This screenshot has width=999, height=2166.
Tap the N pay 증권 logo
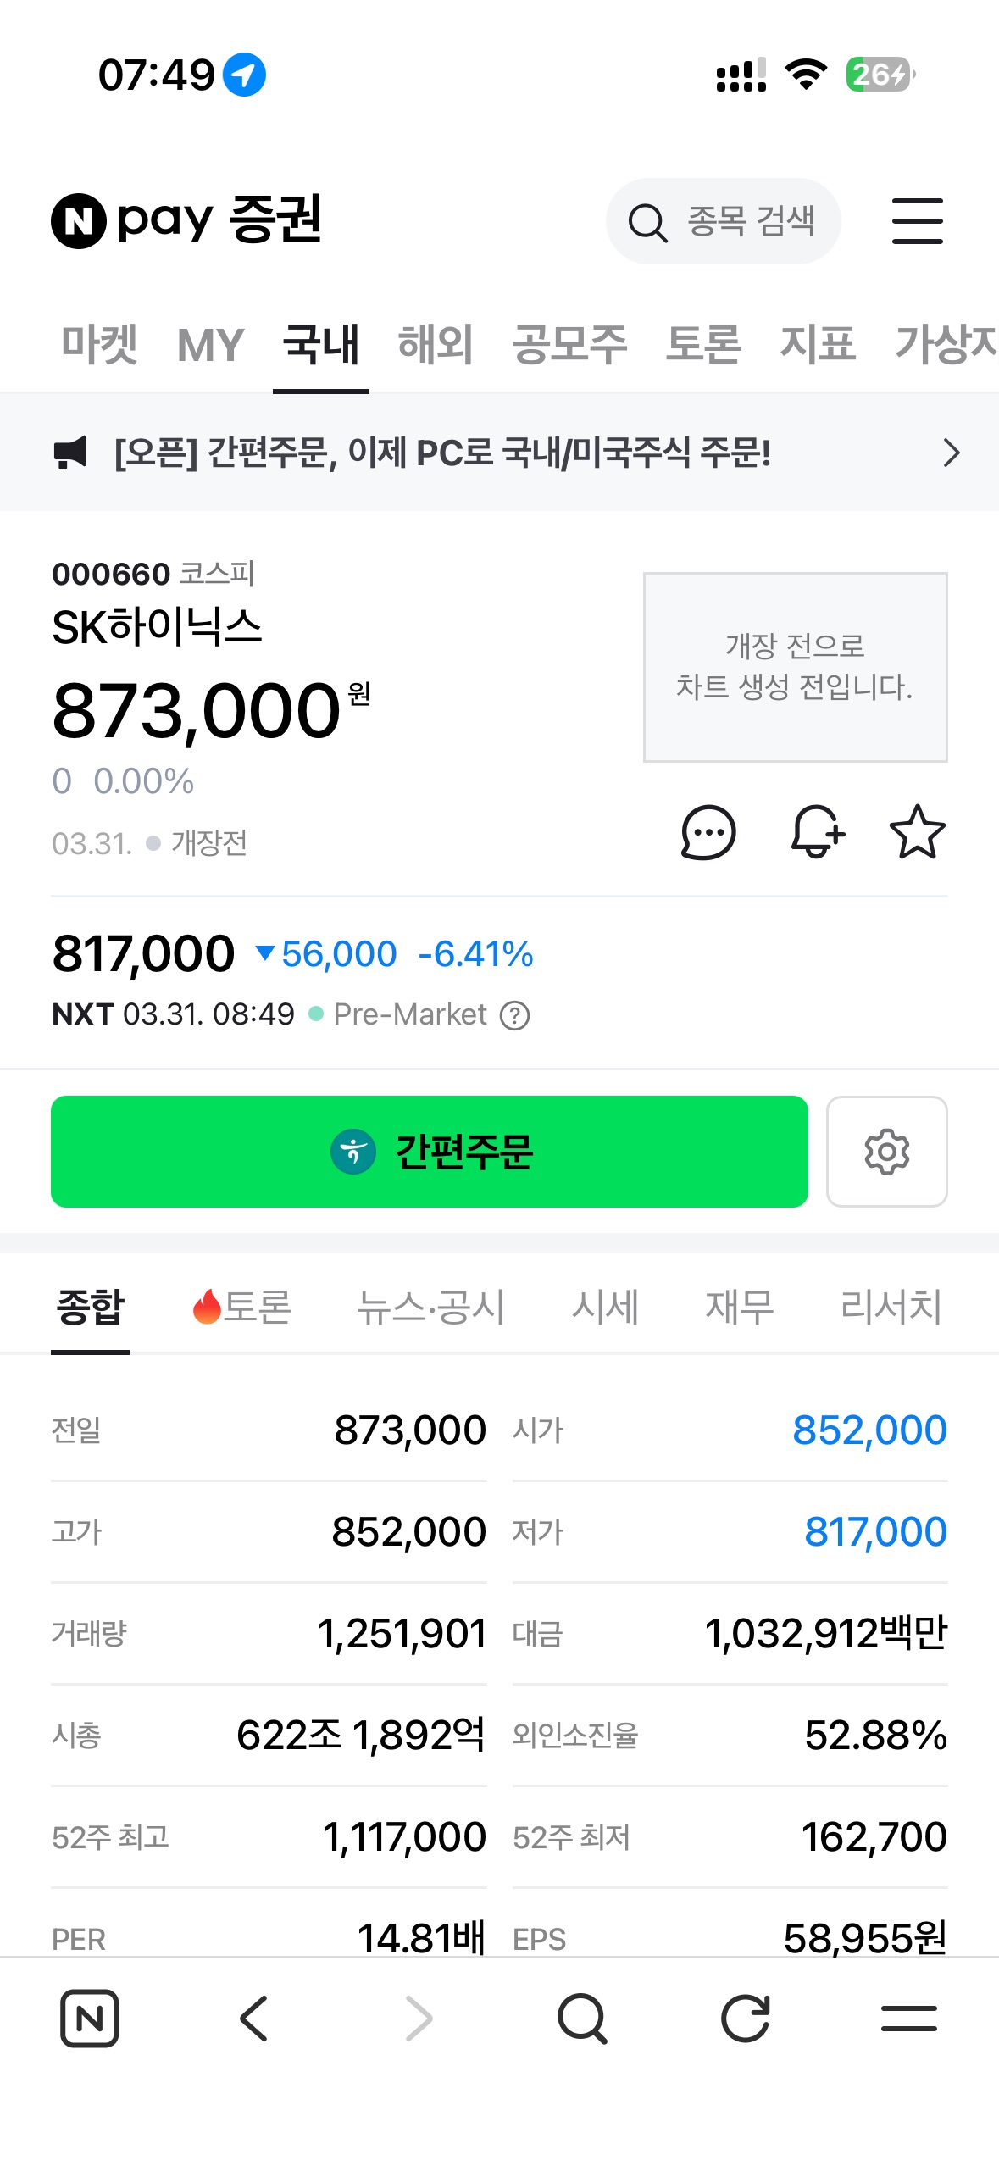pos(187,220)
